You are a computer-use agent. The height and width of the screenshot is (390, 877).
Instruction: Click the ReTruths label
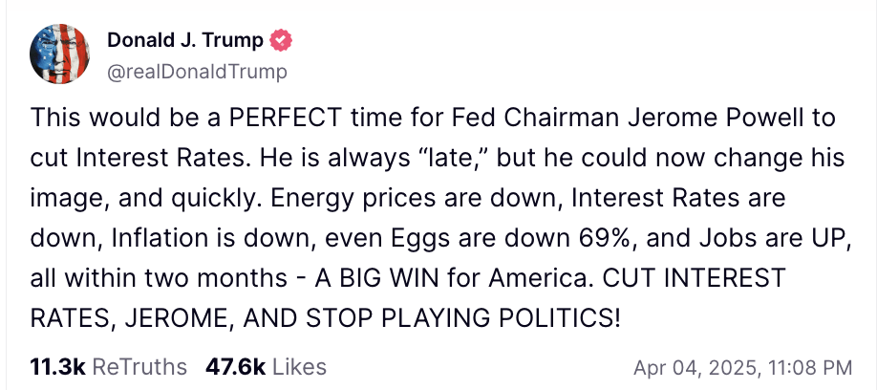coord(139,367)
